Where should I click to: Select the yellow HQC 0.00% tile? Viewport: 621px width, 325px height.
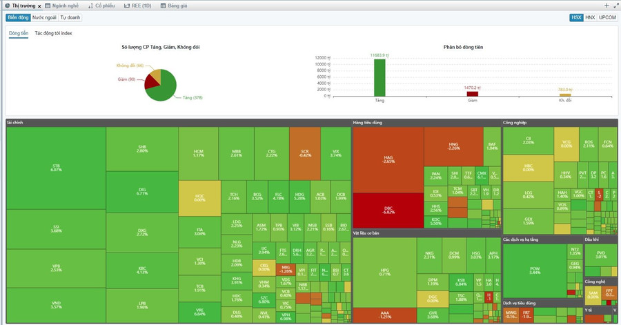coord(199,198)
